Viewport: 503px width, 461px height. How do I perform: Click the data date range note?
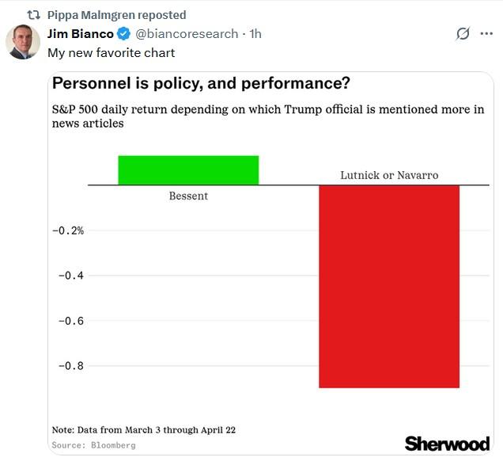[x=143, y=430]
